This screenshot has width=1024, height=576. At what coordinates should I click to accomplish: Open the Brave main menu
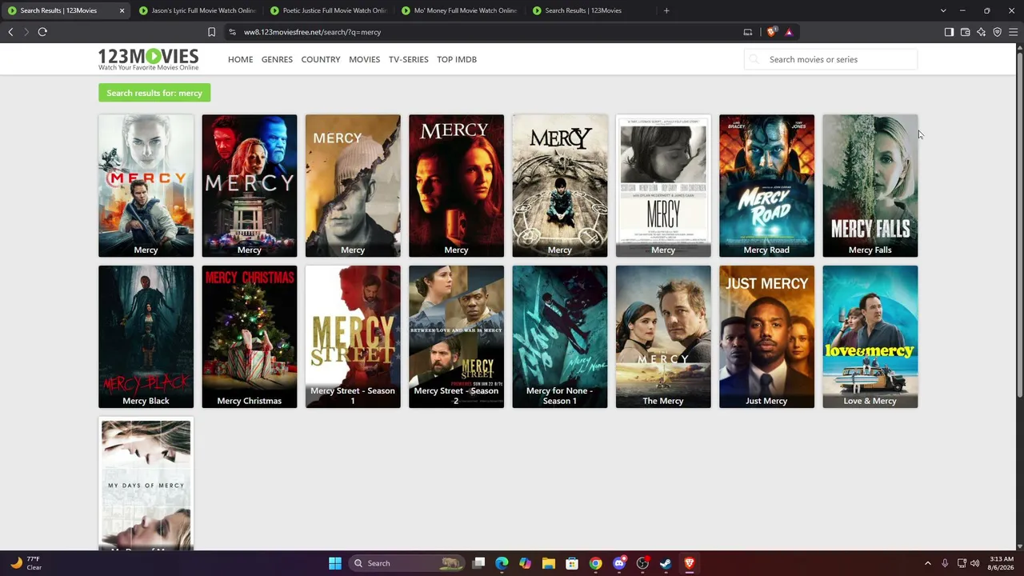click(1013, 32)
